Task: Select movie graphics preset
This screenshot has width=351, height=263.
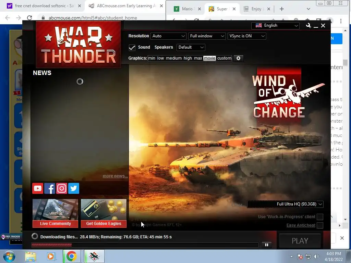Action: click(209, 58)
